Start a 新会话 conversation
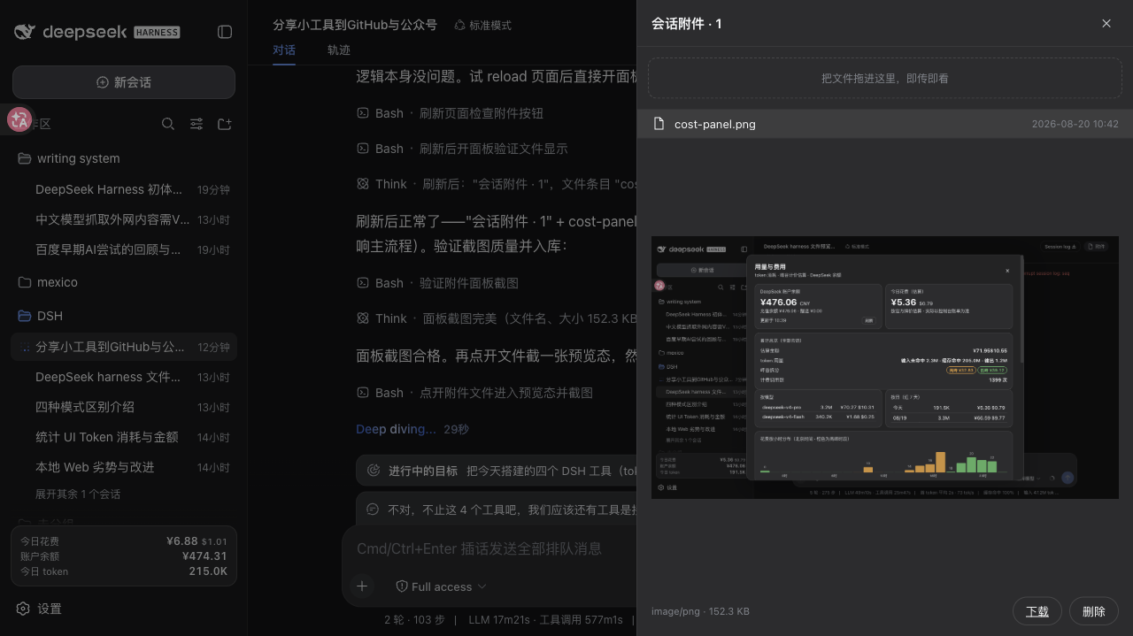This screenshot has width=1133, height=636. coord(124,82)
